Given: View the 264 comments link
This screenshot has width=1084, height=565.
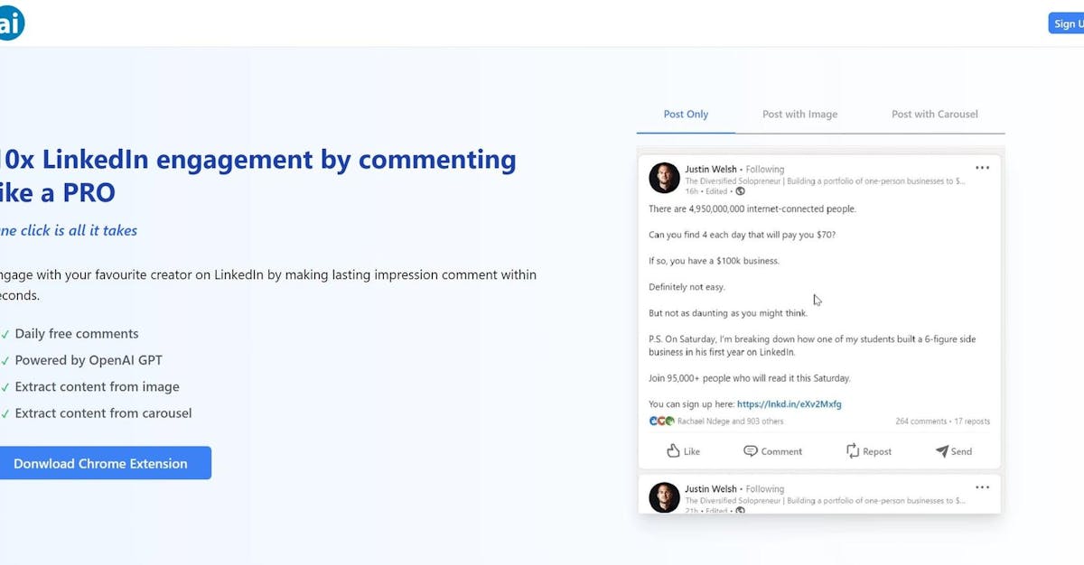Looking at the screenshot, I should coord(920,421).
